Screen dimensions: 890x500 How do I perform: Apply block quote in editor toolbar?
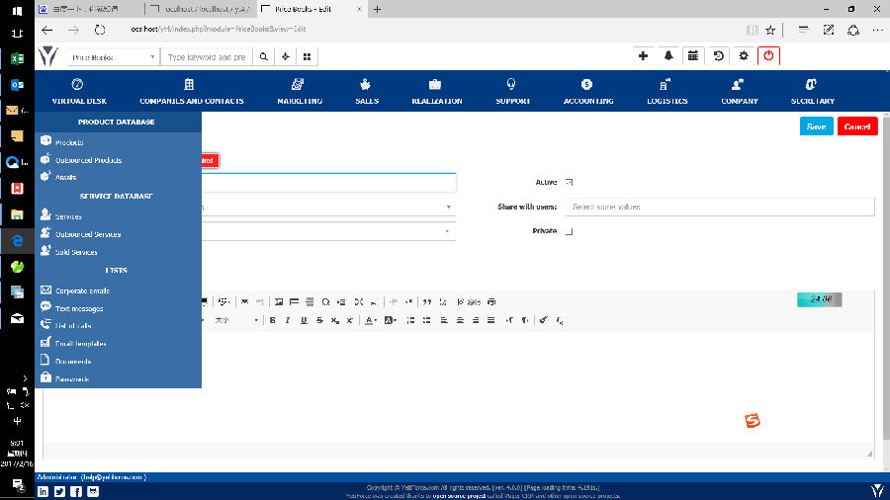tap(427, 302)
